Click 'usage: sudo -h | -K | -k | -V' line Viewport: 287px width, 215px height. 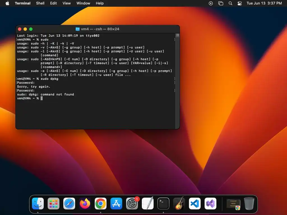click(45, 43)
